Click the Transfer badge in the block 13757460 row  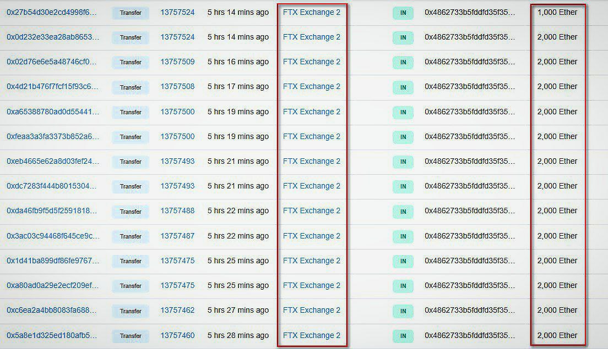(x=131, y=336)
